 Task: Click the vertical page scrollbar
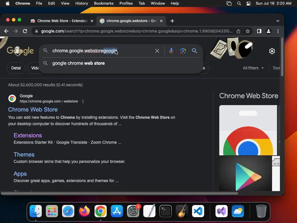[x=282, y=57]
